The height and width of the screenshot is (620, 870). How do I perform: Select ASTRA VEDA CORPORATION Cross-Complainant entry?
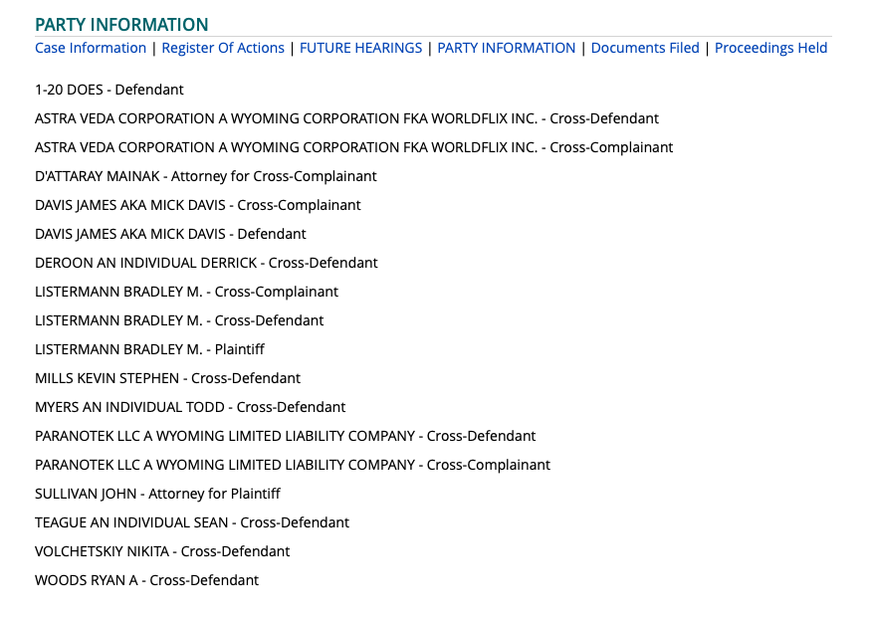point(354,147)
